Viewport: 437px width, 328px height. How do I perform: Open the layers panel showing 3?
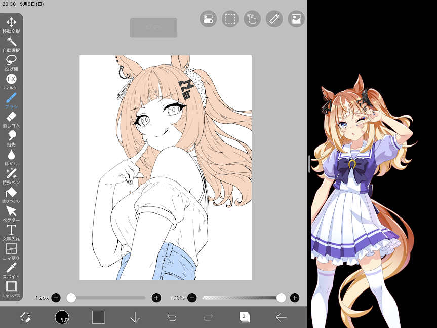point(245,317)
